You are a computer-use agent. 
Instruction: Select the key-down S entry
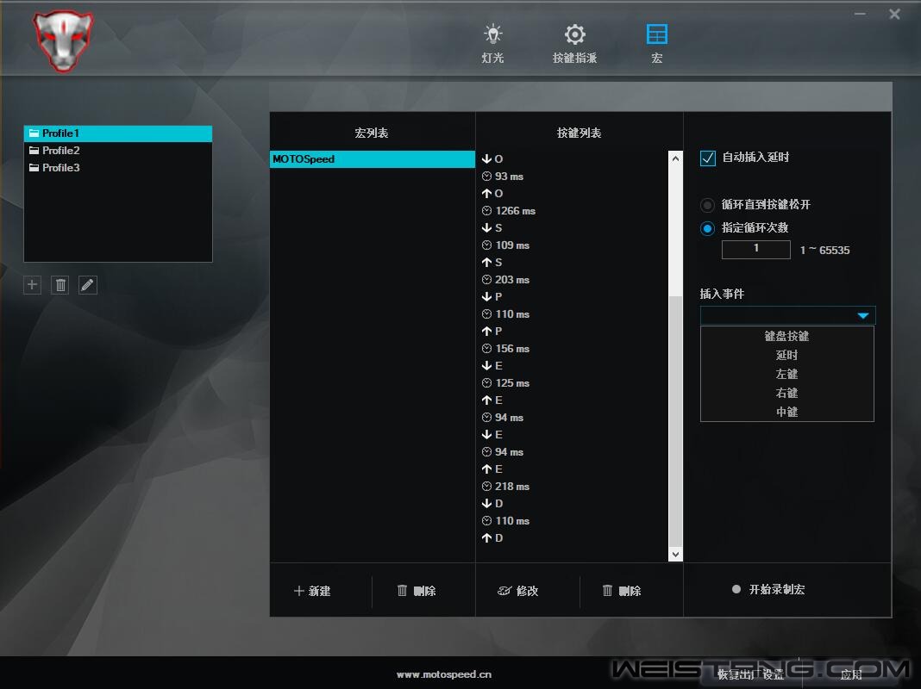[x=492, y=227]
